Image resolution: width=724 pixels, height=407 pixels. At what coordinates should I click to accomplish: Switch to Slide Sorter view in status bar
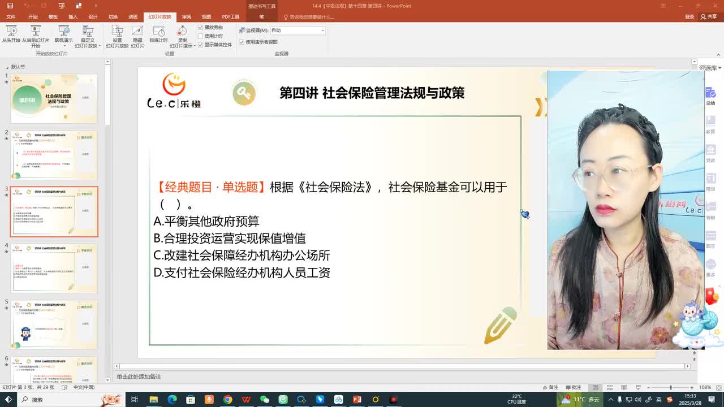click(610, 387)
